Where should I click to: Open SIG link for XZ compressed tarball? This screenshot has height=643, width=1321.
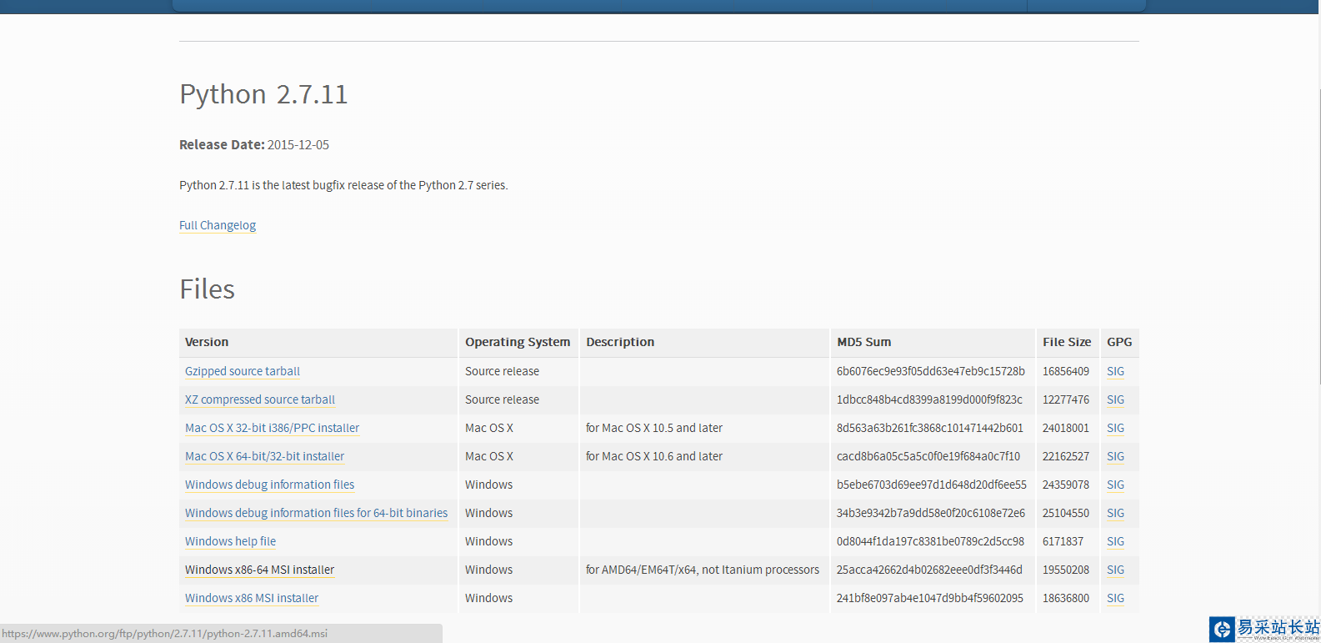(1115, 399)
